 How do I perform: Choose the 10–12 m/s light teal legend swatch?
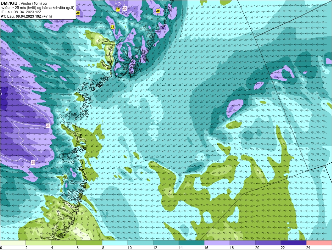tap(140, 243)
